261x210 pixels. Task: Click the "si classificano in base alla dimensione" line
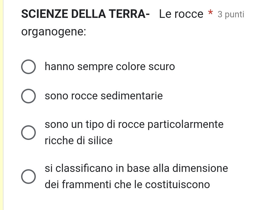(136, 168)
